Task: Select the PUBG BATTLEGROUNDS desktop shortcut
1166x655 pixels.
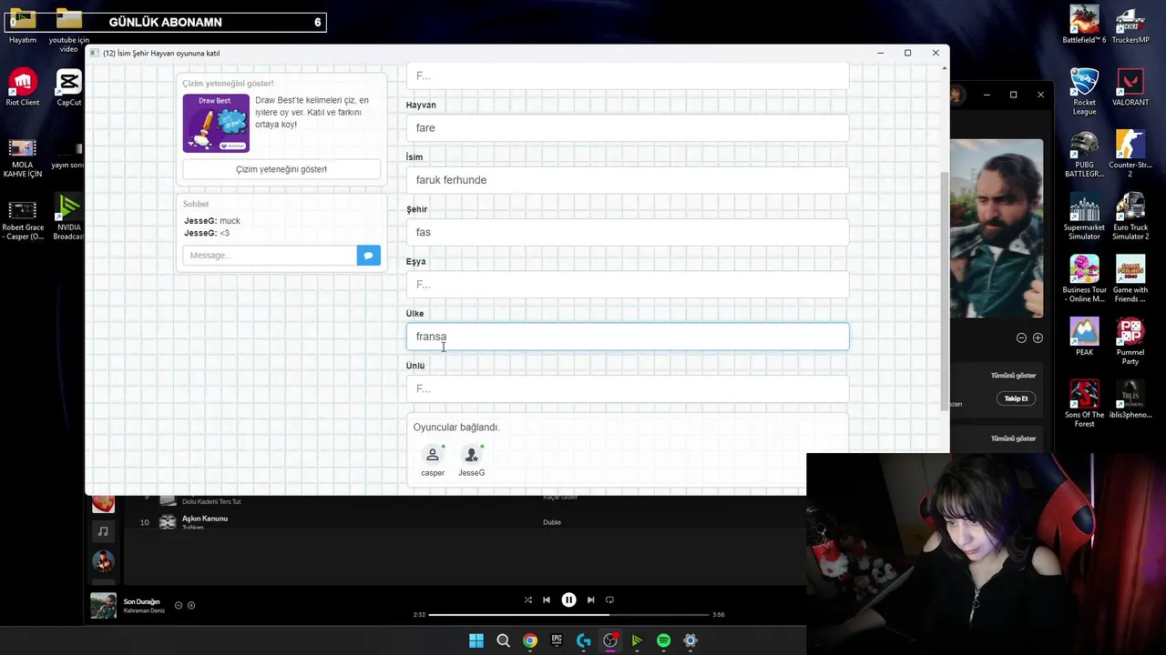Action: click(x=1084, y=154)
